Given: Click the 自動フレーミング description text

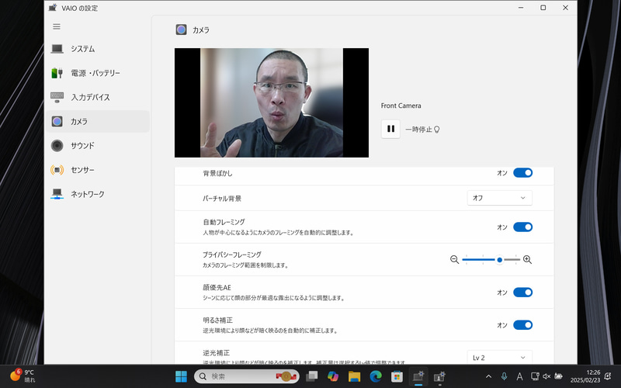Looking at the screenshot, I should [278, 233].
